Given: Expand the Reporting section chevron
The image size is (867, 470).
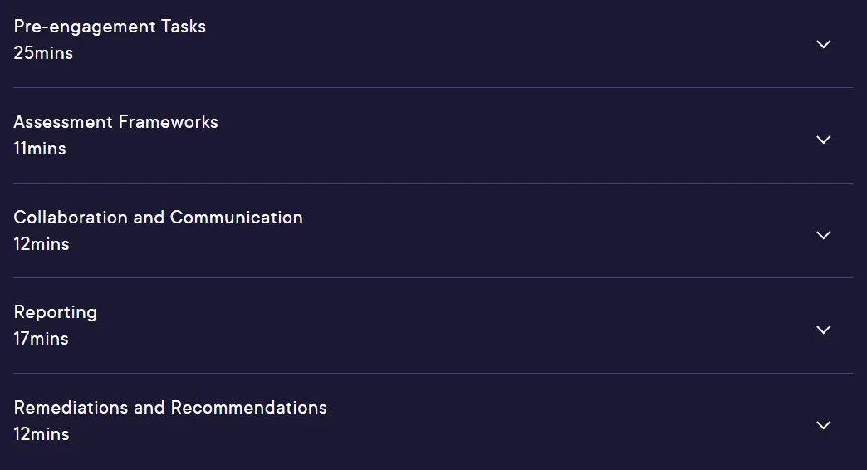Looking at the screenshot, I should coord(823,330).
